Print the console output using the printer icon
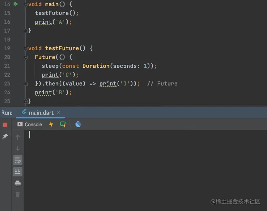Screen dimensions: 267x211 click(18, 183)
